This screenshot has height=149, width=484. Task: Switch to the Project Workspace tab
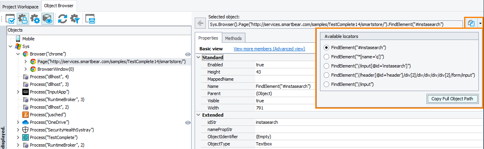pos(20,7)
